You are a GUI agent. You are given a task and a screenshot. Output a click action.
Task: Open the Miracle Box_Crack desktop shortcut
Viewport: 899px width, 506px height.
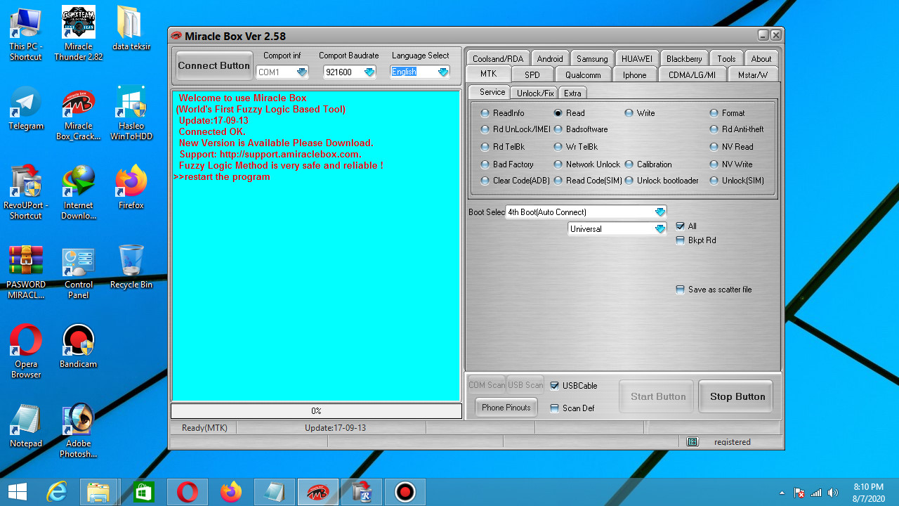(78, 115)
